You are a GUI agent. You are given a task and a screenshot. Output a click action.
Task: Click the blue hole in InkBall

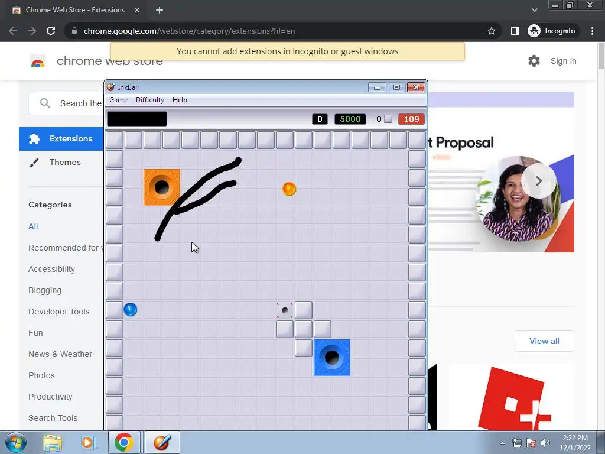pyautogui.click(x=332, y=358)
